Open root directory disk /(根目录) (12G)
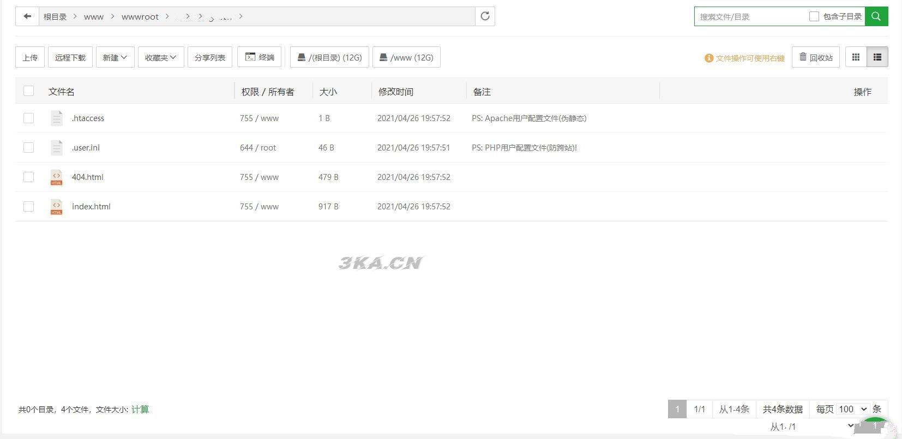Viewport: 902px width, 439px height. 329,57
